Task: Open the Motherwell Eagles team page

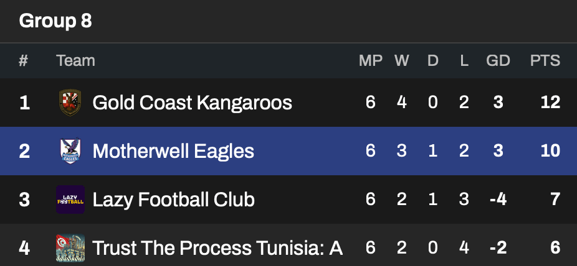Action: pyautogui.click(x=173, y=151)
